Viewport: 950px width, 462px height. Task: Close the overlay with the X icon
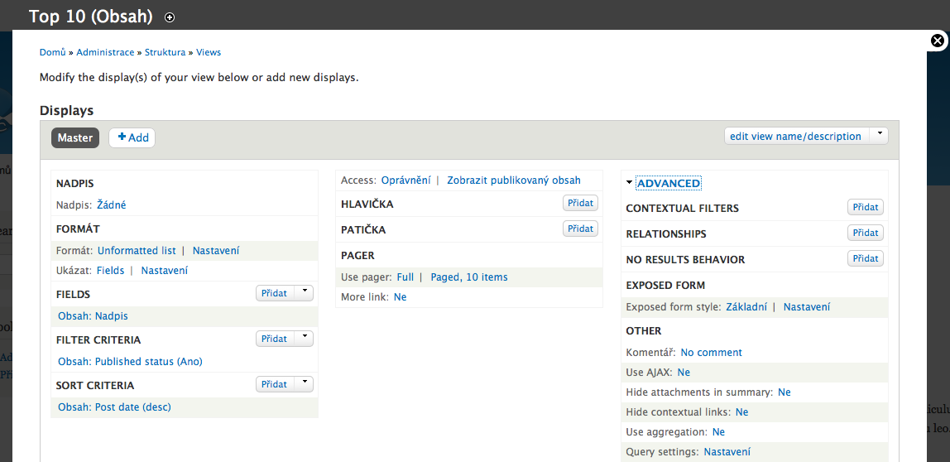point(938,41)
